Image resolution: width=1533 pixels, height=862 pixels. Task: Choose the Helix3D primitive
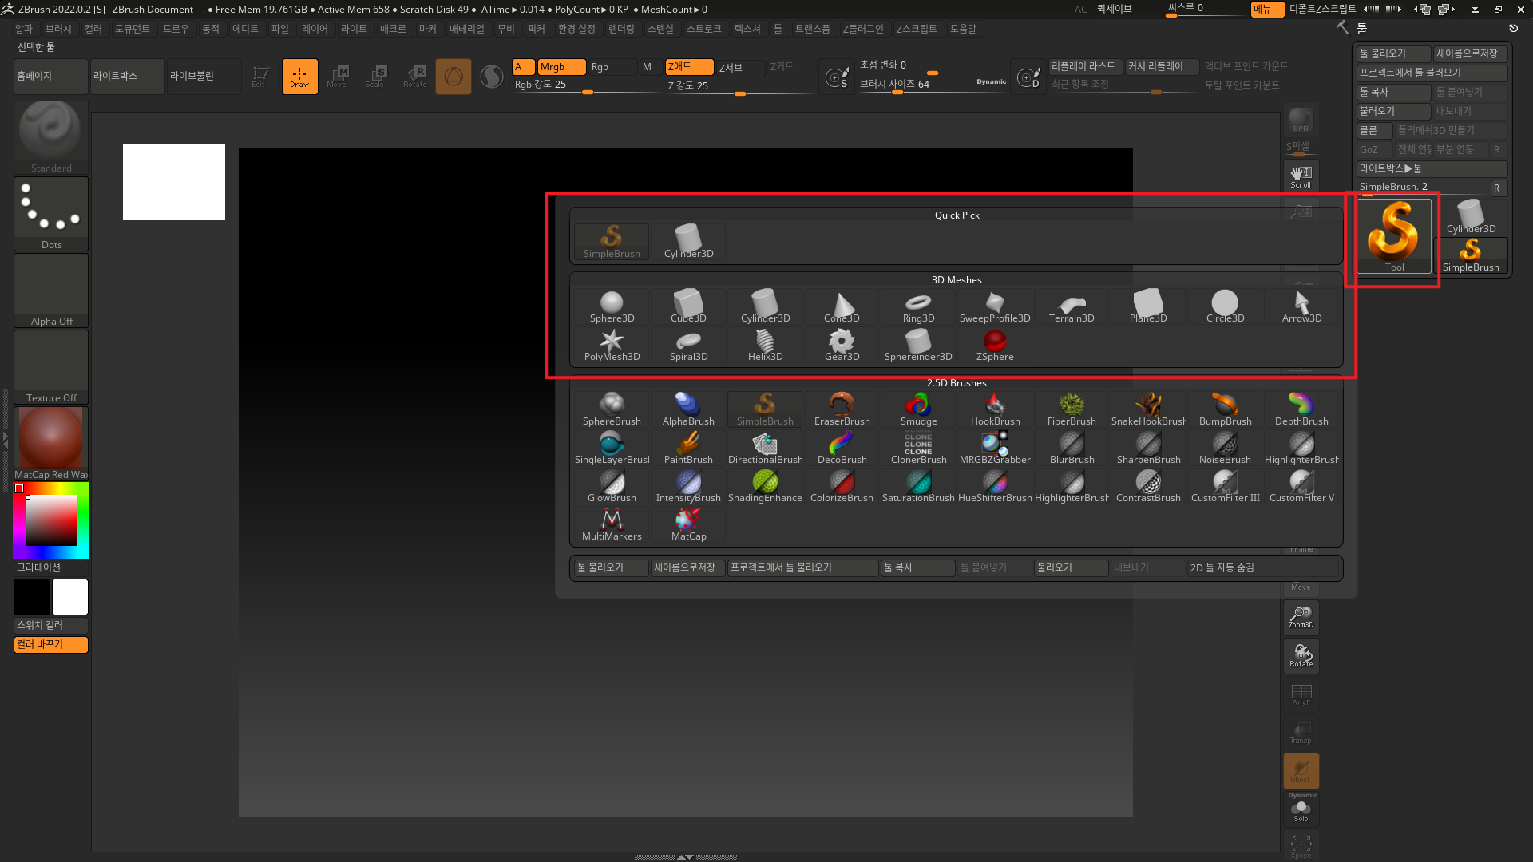pyautogui.click(x=765, y=346)
